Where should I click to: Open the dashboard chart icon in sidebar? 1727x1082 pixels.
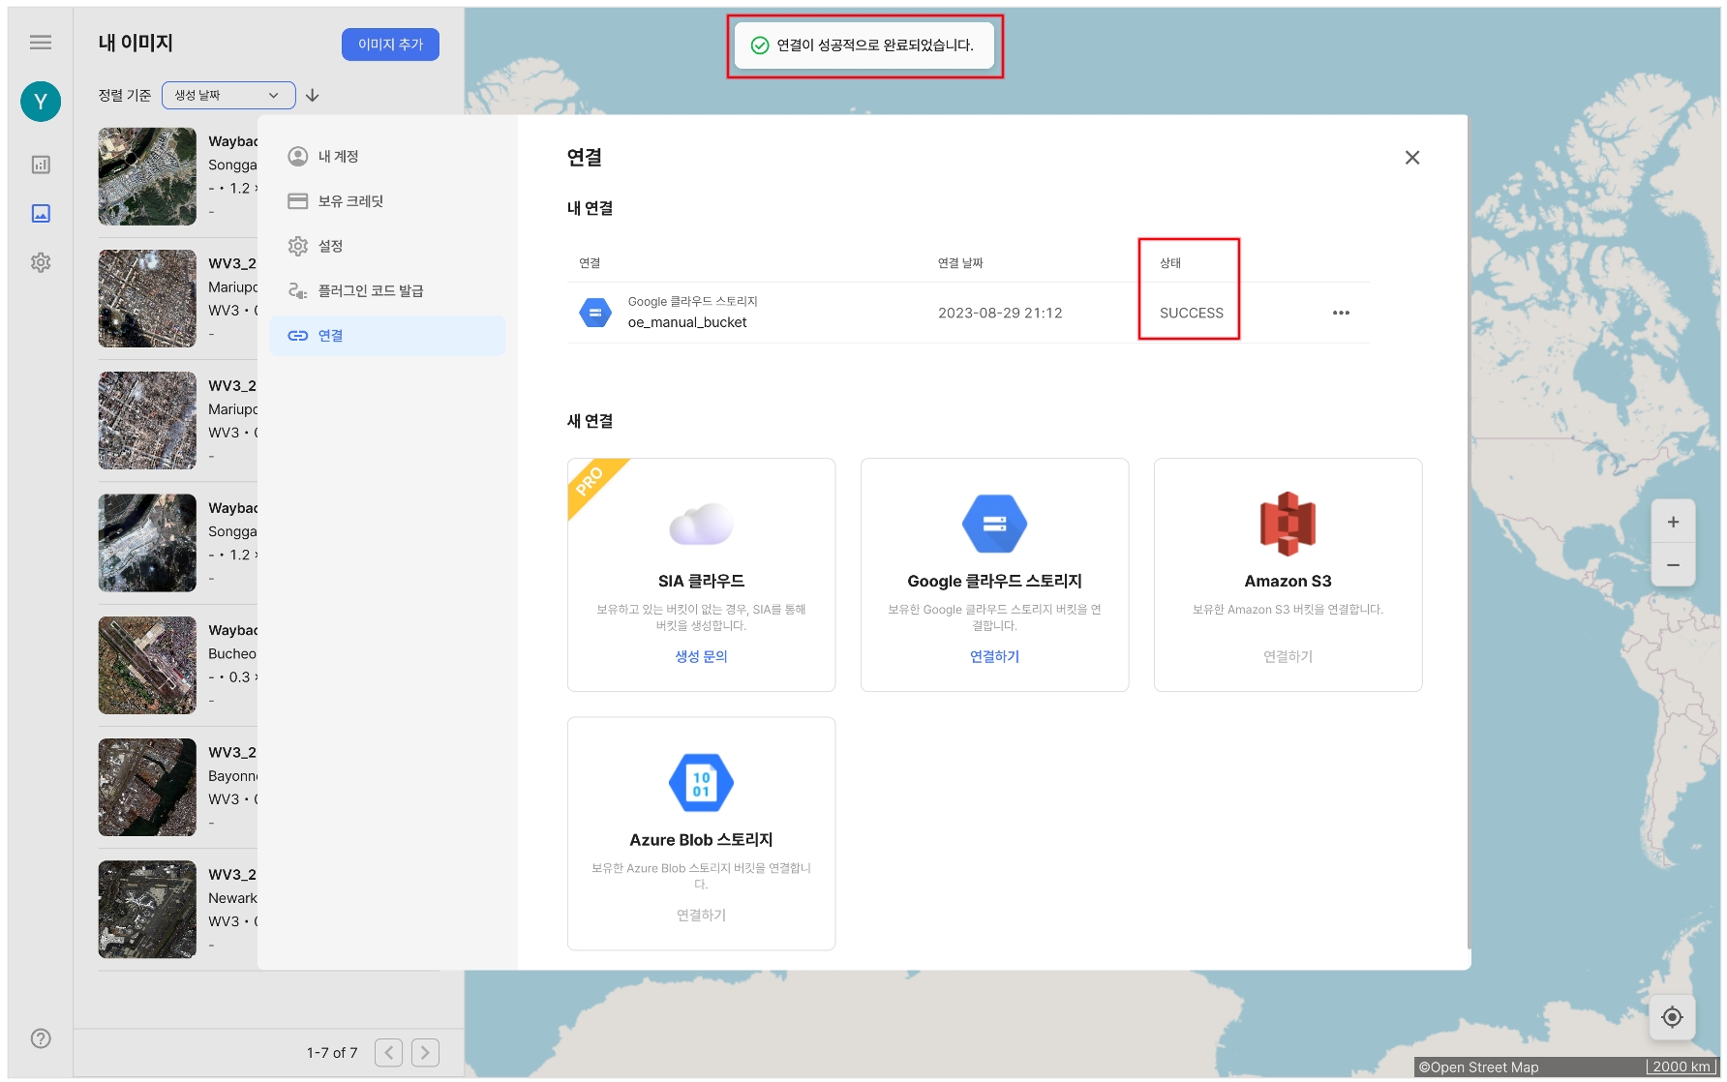point(41,165)
